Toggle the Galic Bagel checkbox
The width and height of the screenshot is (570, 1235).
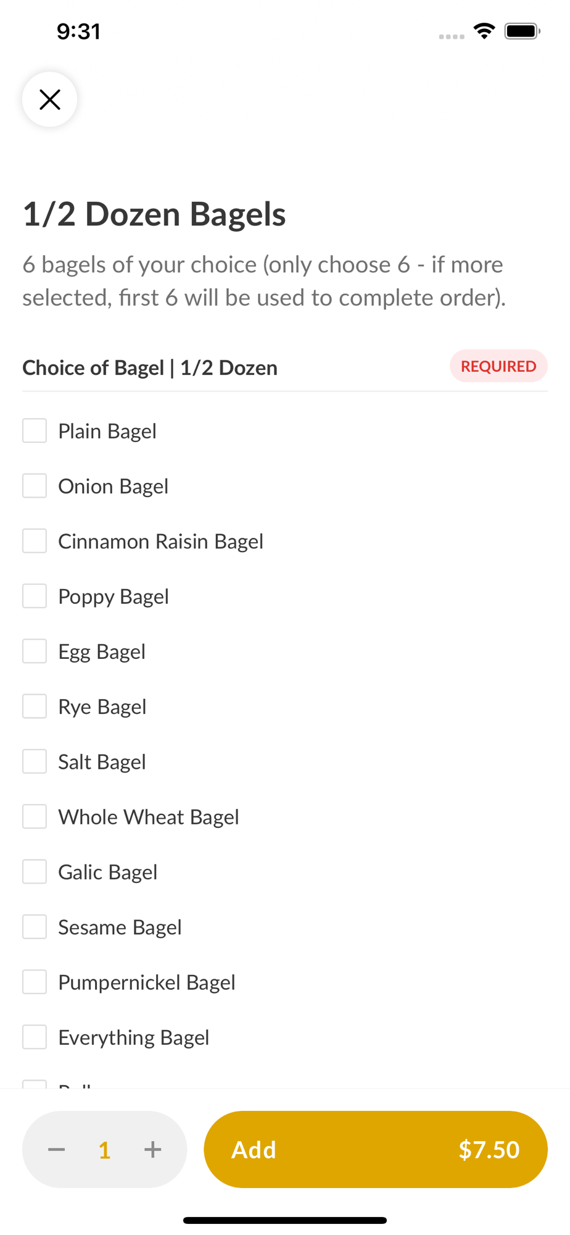pyautogui.click(x=35, y=871)
